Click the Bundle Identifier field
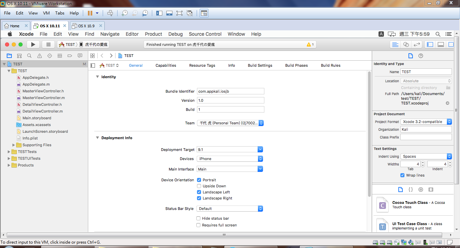The height and width of the screenshot is (248, 460). (x=231, y=91)
